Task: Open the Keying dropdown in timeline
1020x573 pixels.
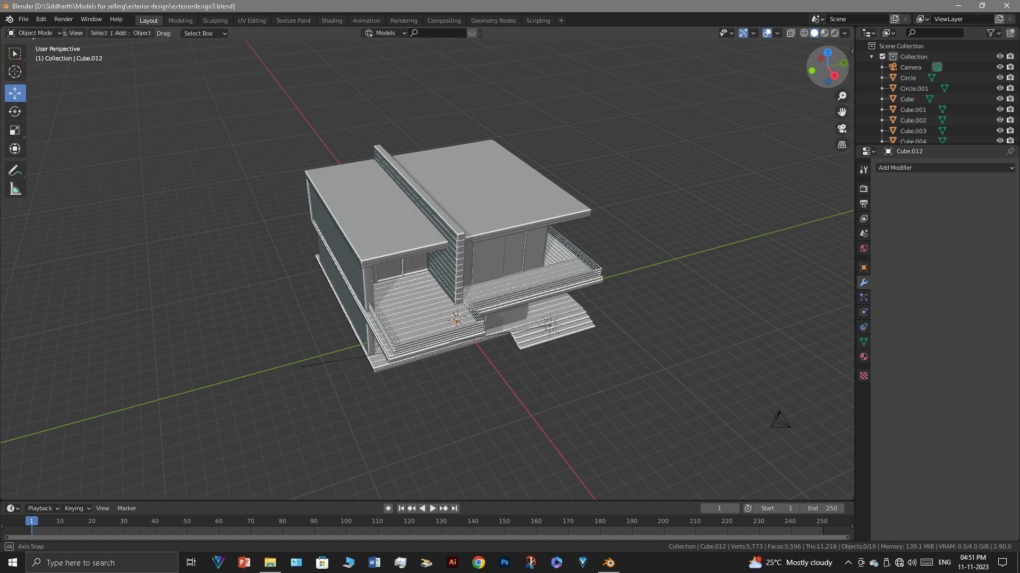Action: pyautogui.click(x=77, y=508)
